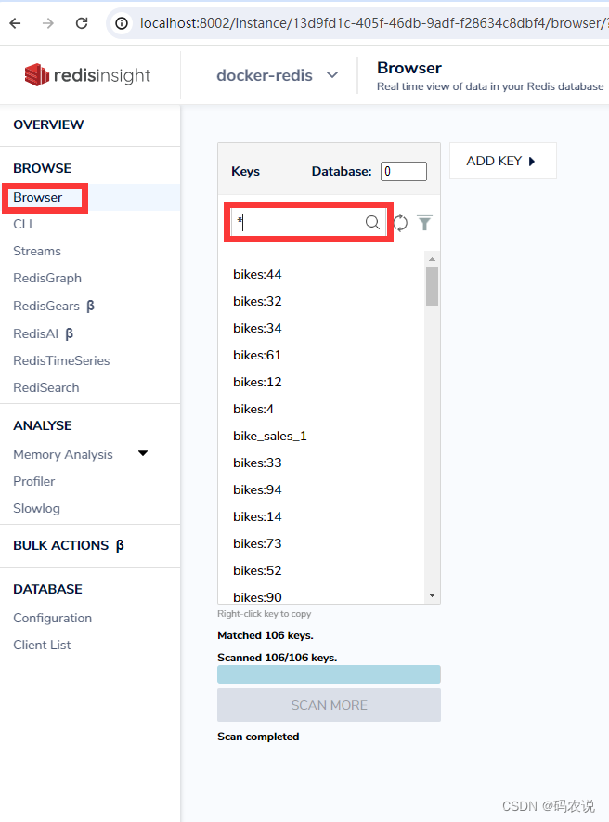Select key bikes:33

click(x=257, y=463)
